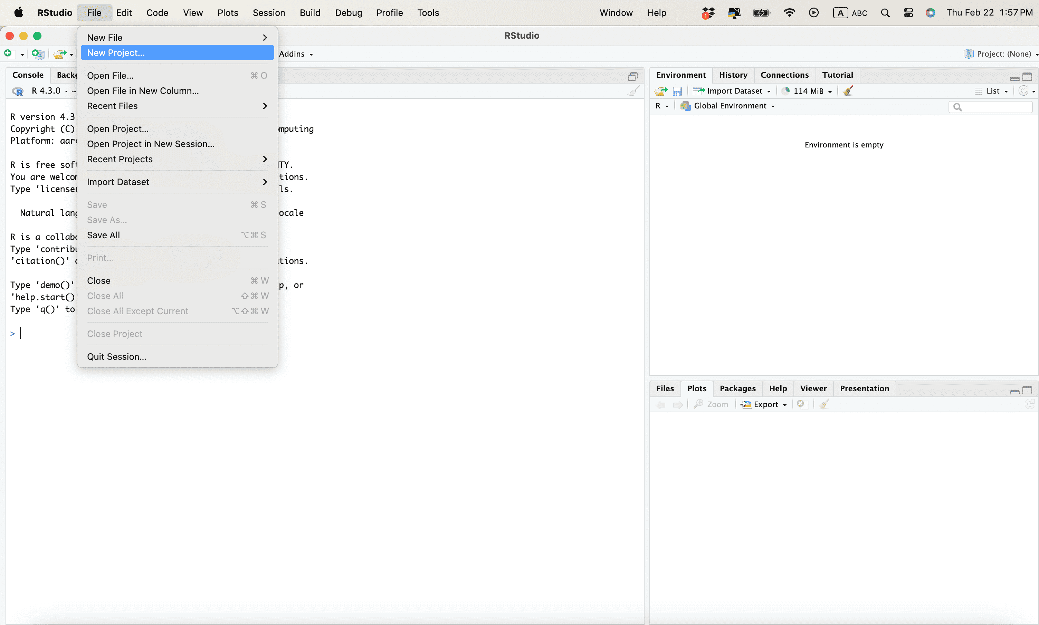Click the new project toolbar icon
This screenshot has height=625, width=1039.
click(x=38, y=54)
